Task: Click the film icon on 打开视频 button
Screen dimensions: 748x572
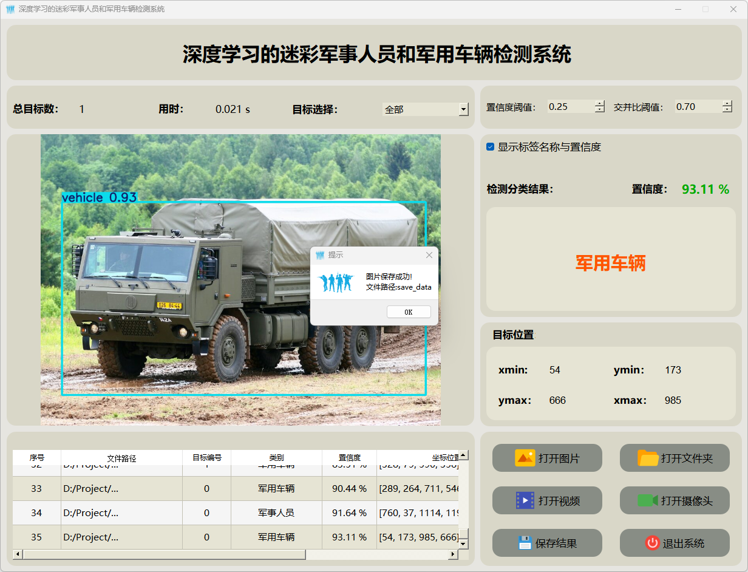Action: click(525, 500)
